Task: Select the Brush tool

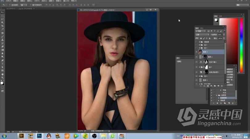Action: click(2, 36)
